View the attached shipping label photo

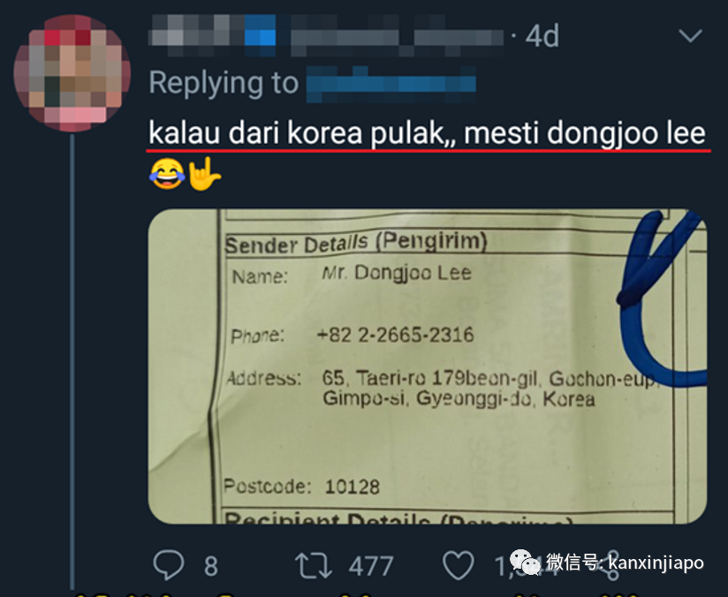(x=427, y=367)
